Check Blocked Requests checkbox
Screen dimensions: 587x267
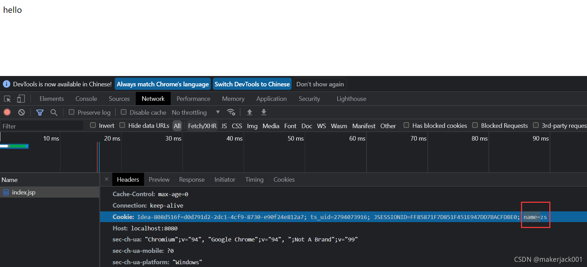pyautogui.click(x=475, y=125)
